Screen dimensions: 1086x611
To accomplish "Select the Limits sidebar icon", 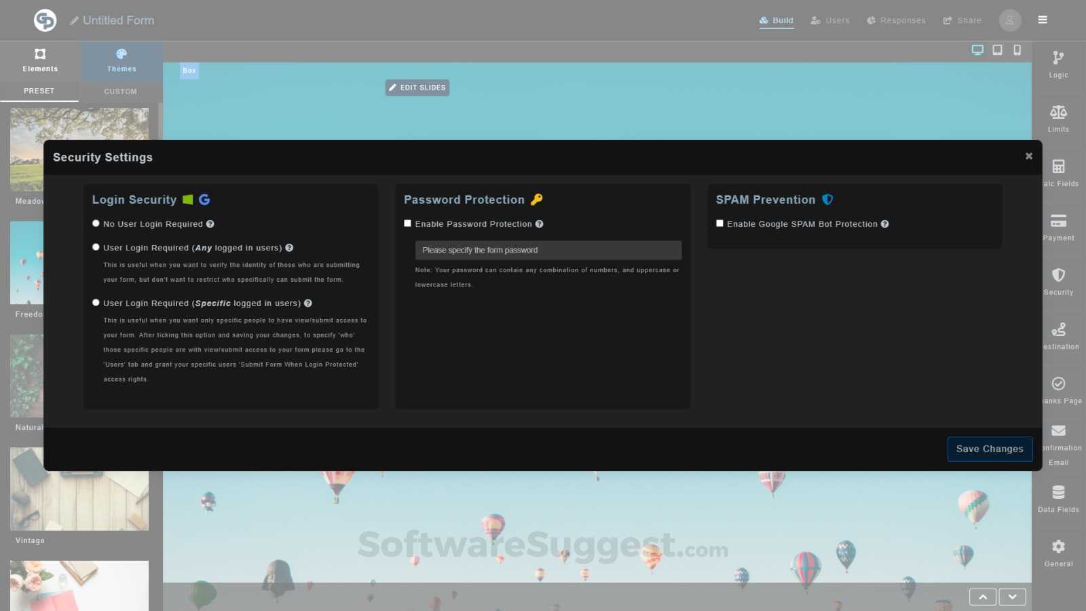I will pyautogui.click(x=1058, y=119).
